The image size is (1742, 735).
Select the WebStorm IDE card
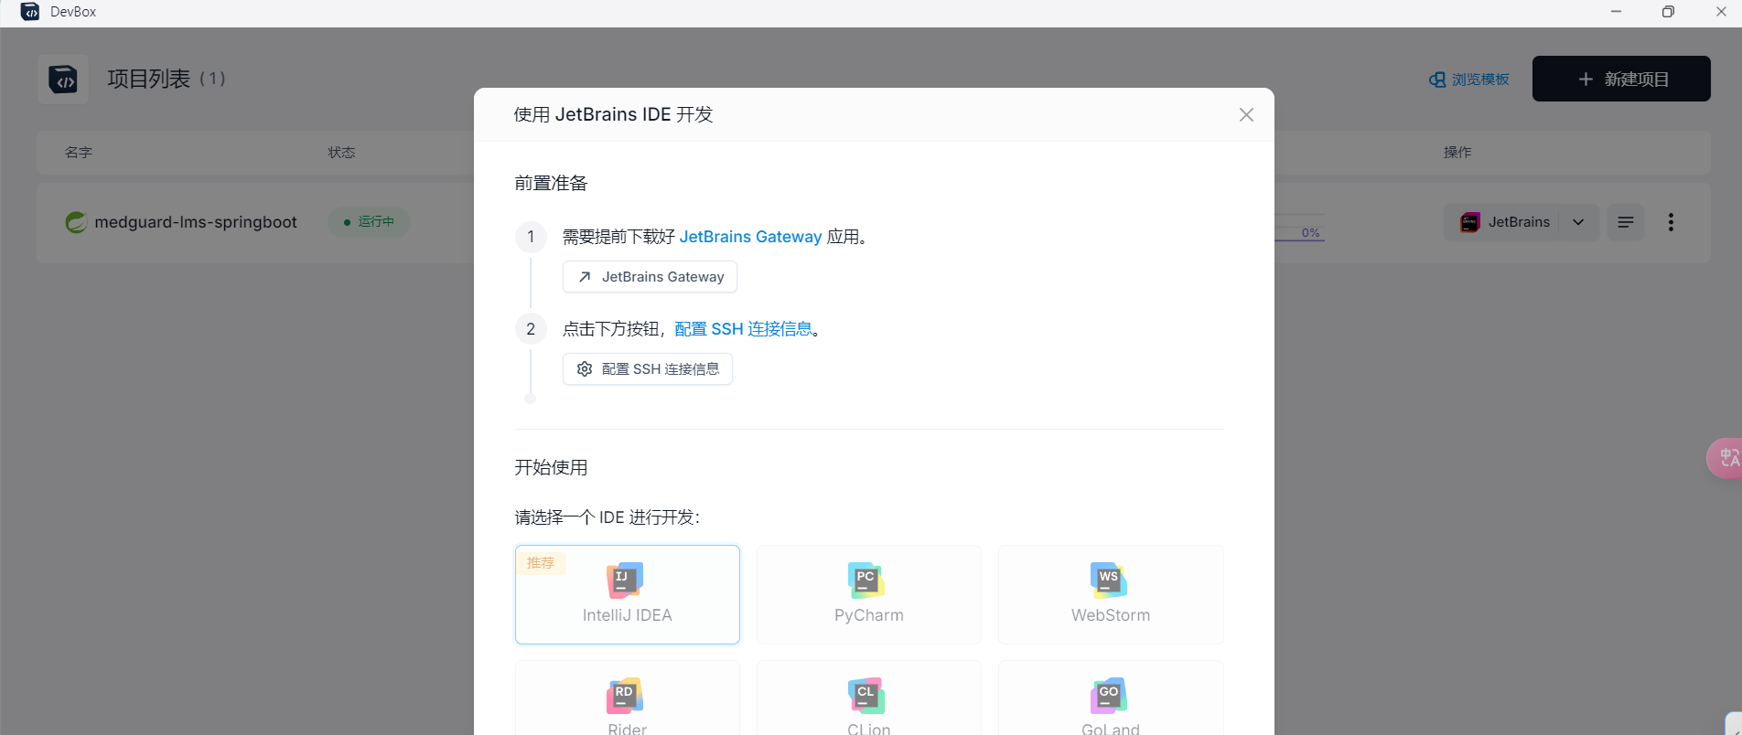coord(1111,595)
